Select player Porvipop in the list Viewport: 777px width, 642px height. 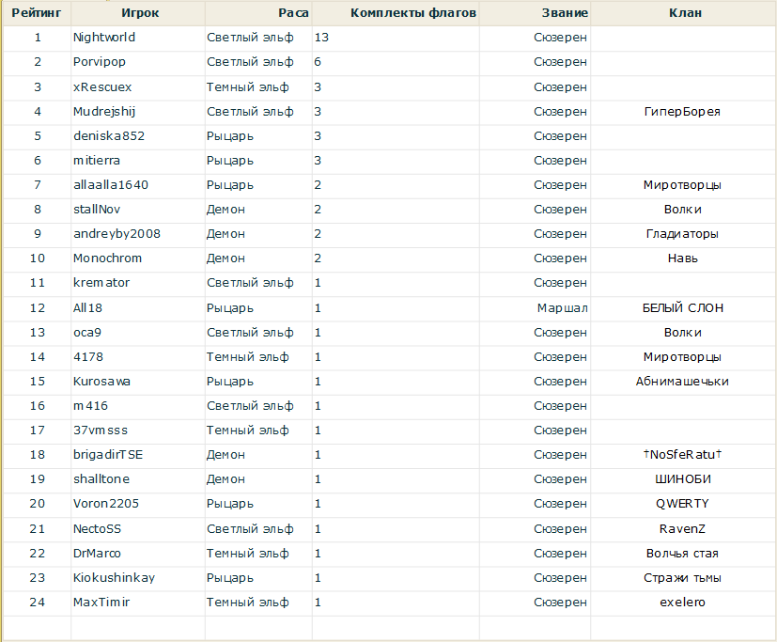(99, 62)
